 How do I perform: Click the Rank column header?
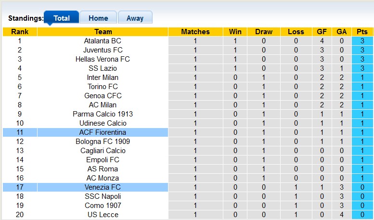click(x=20, y=32)
